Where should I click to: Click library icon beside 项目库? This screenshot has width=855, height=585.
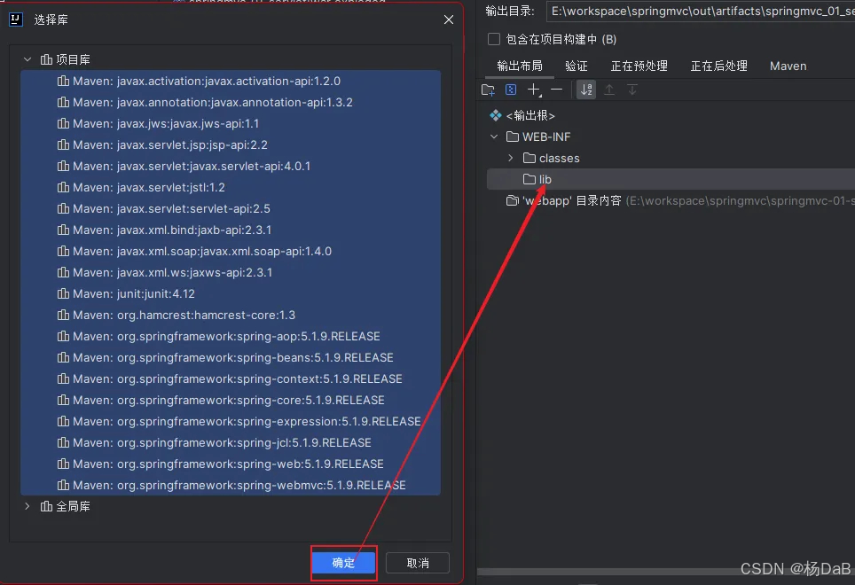coord(46,59)
